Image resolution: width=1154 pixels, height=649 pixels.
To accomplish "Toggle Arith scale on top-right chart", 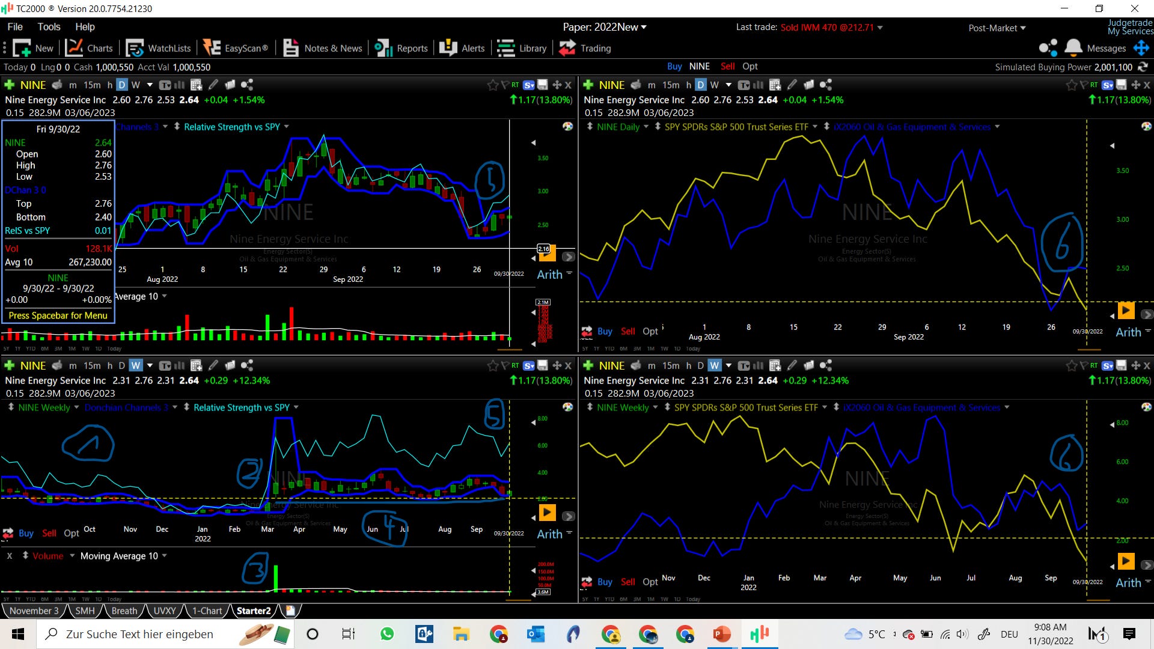I will point(1128,332).
